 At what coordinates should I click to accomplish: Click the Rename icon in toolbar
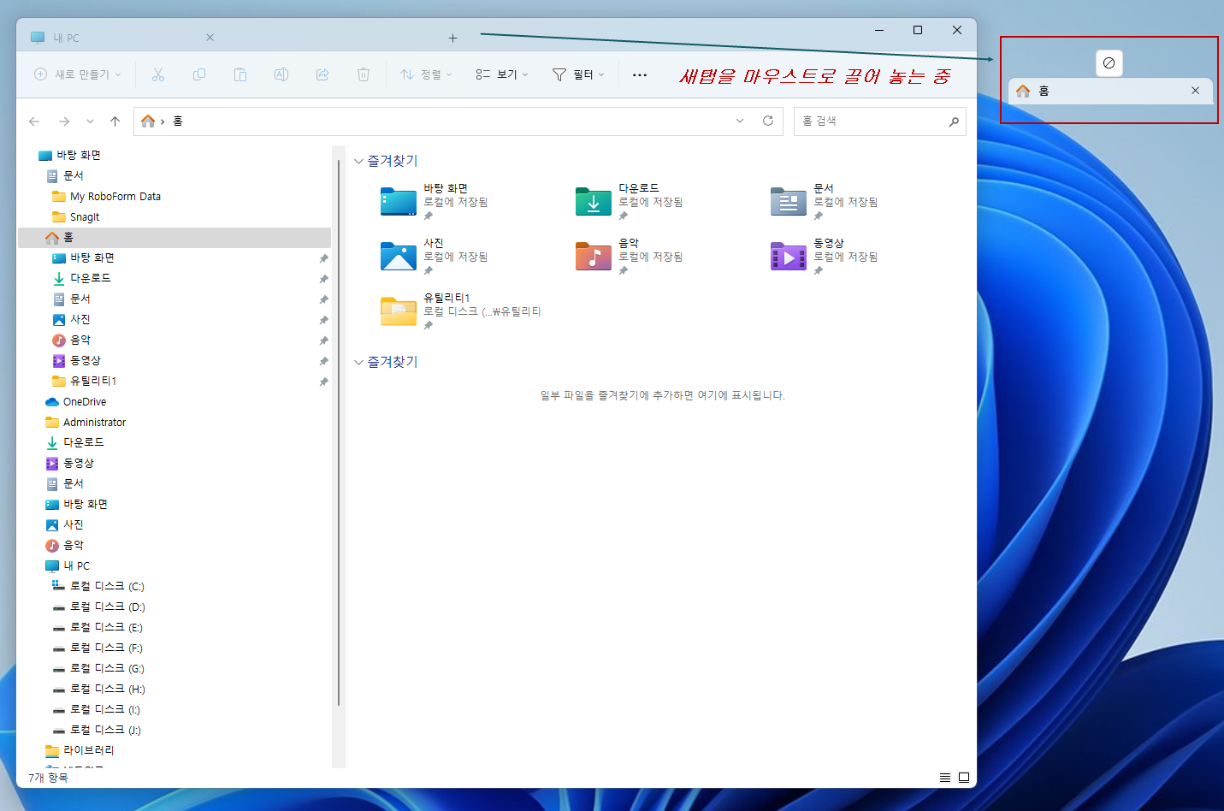pos(281,74)
